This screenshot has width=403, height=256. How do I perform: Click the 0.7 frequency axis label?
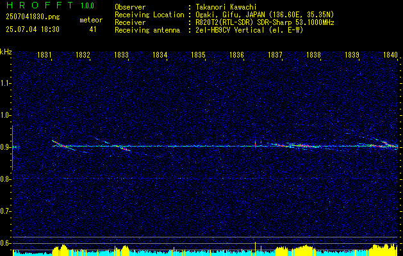[x=6, y=211]
